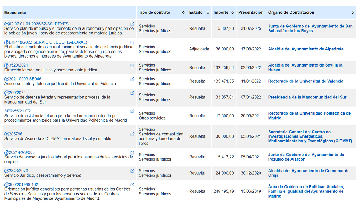
Task: Open external link icon for expediente 2843/2020
Action: [x=132, y=171]
